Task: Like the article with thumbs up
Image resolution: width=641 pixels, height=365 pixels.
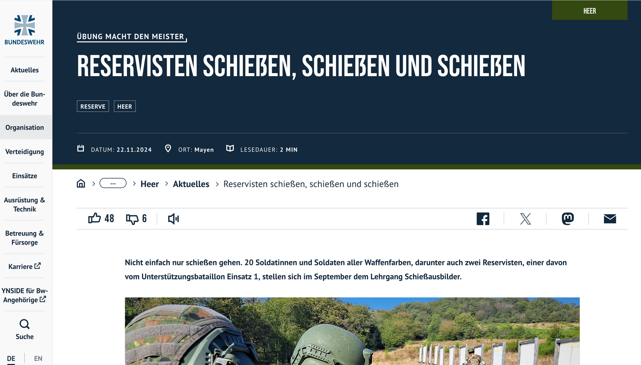Action: (x=94, y=218)
